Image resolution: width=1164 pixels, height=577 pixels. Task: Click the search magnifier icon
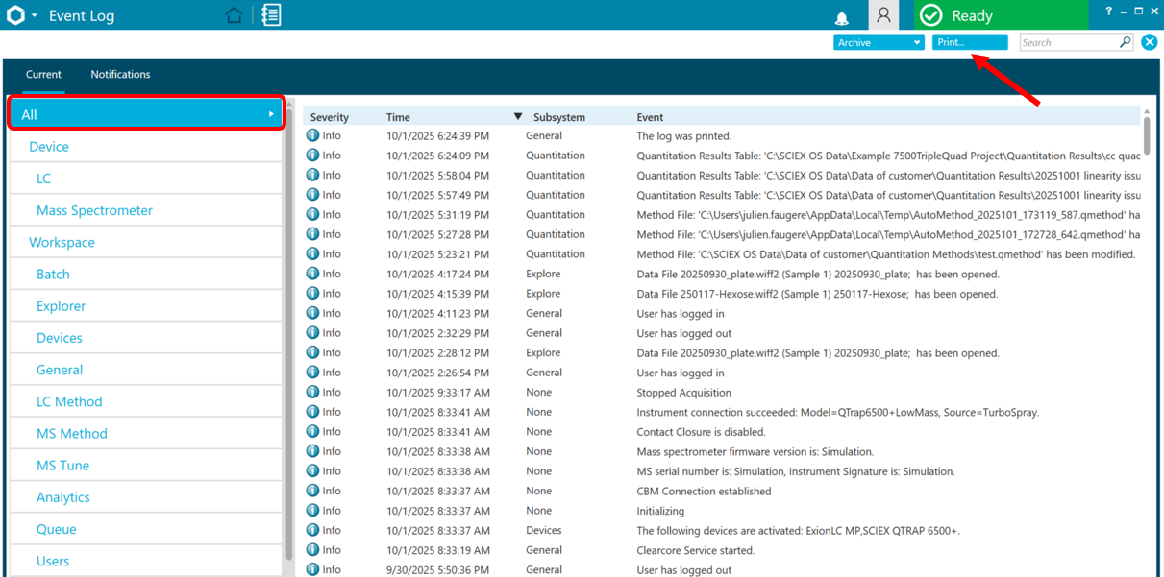(x=1126, y=42)
